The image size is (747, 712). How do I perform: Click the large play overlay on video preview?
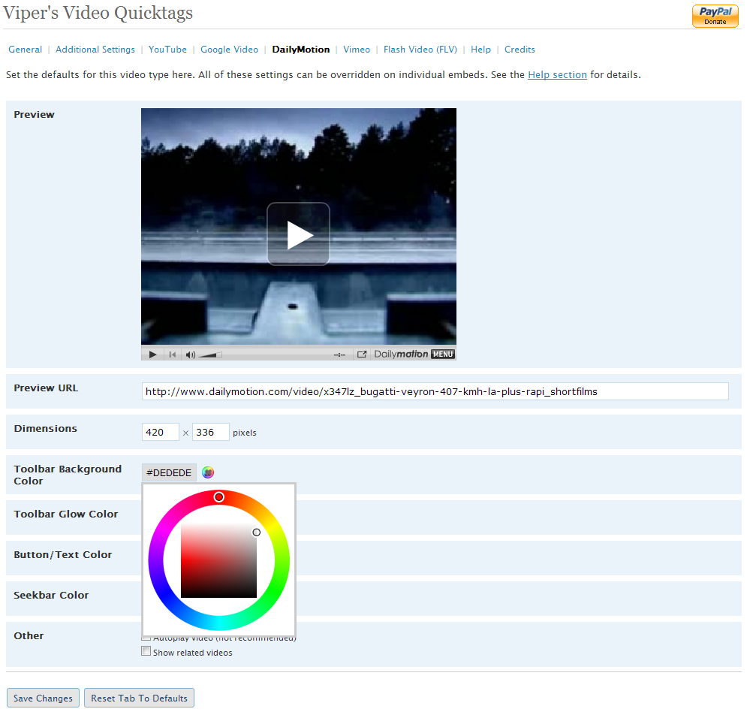(x=298, y=234)
